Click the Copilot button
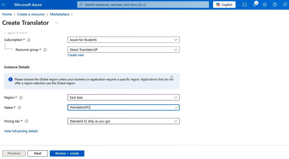The width and height of the screenshot is (289, 159). tap(224, 5)
